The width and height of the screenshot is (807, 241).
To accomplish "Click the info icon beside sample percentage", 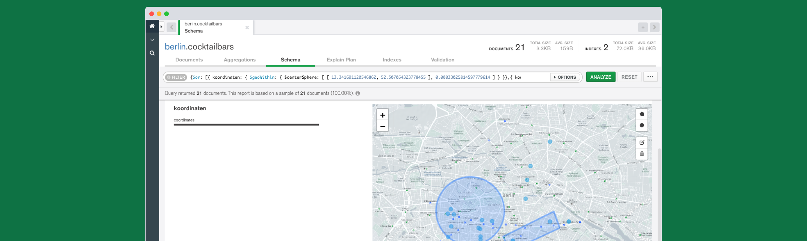I will [x=358, y=94].
